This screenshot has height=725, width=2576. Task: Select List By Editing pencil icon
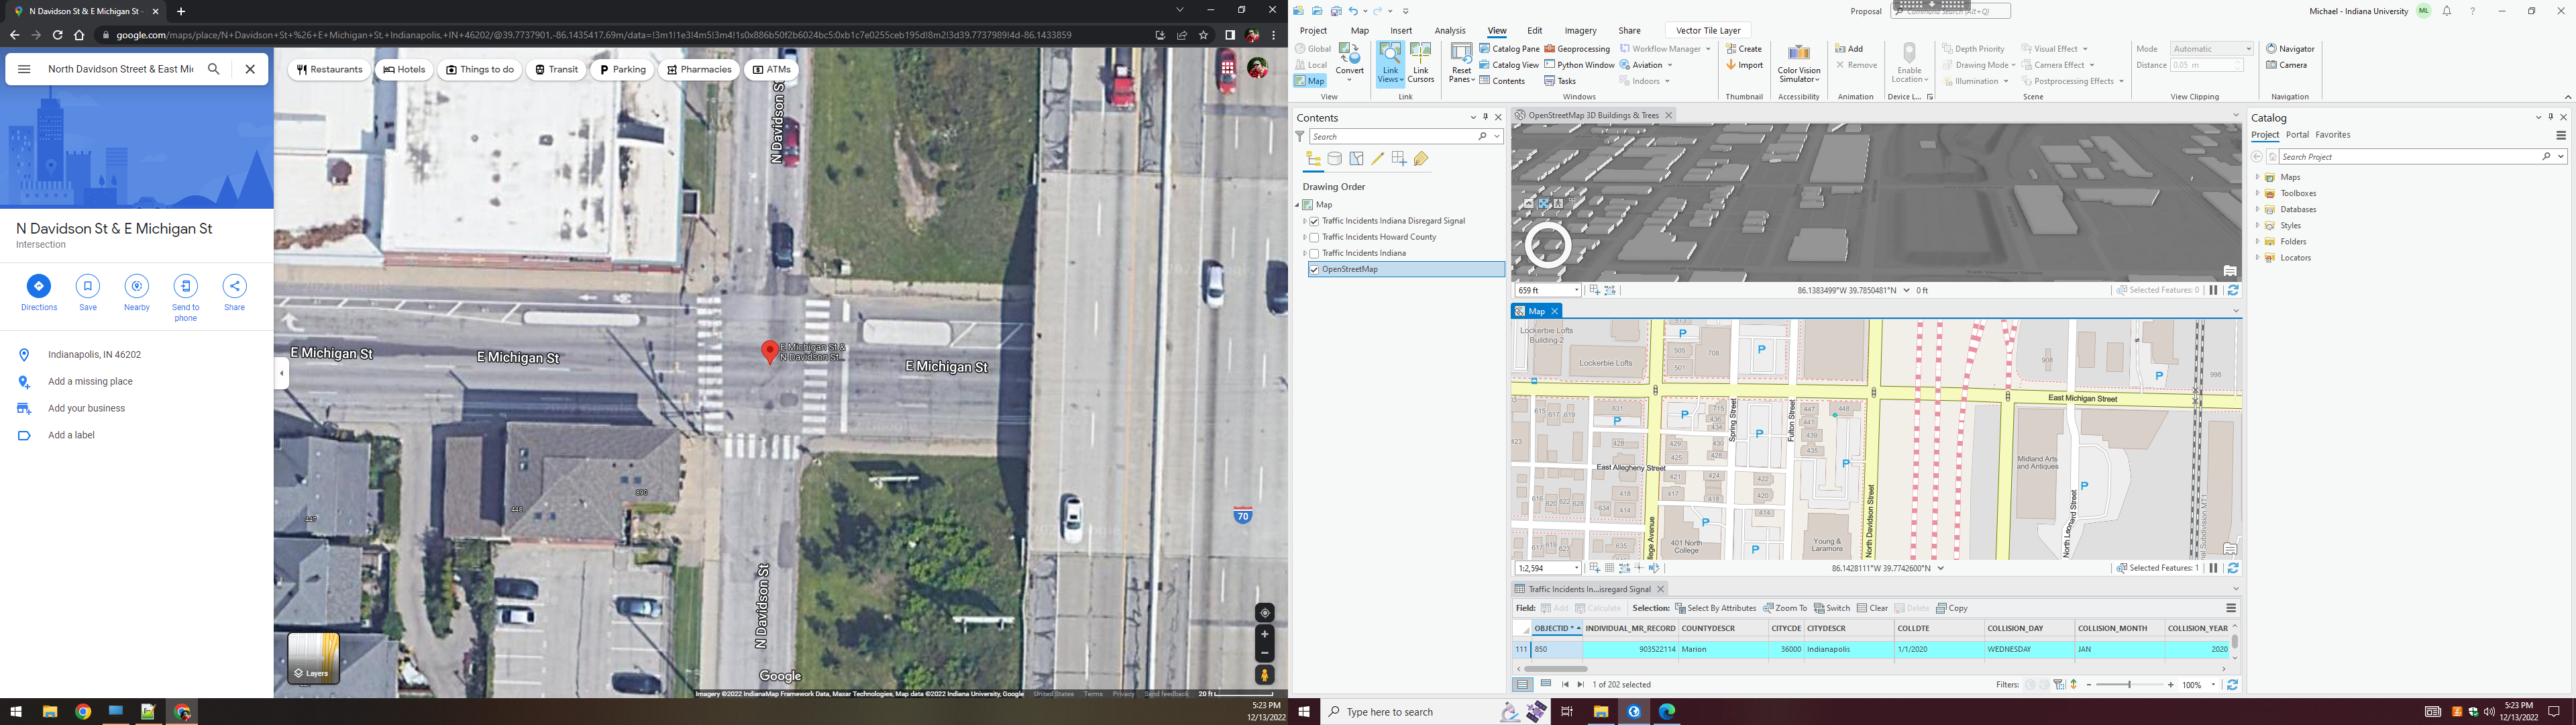(x=1377, y=158)
